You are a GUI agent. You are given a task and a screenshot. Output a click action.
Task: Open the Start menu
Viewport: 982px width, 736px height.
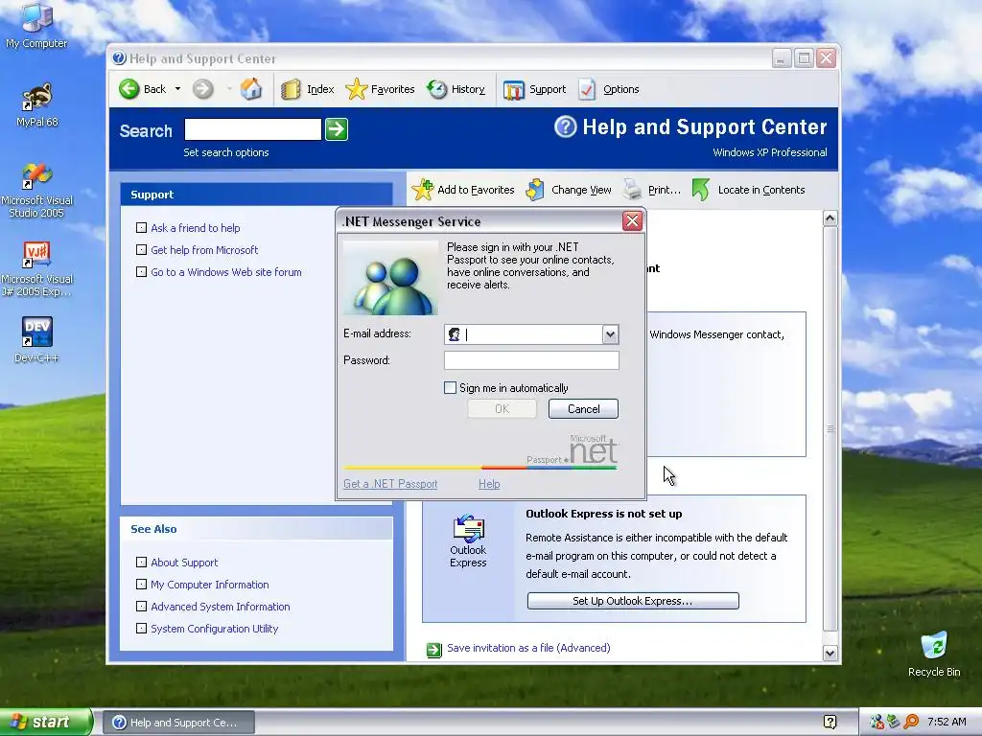[46, 722]
